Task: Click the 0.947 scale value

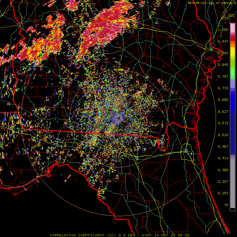Action: point(223,41)
